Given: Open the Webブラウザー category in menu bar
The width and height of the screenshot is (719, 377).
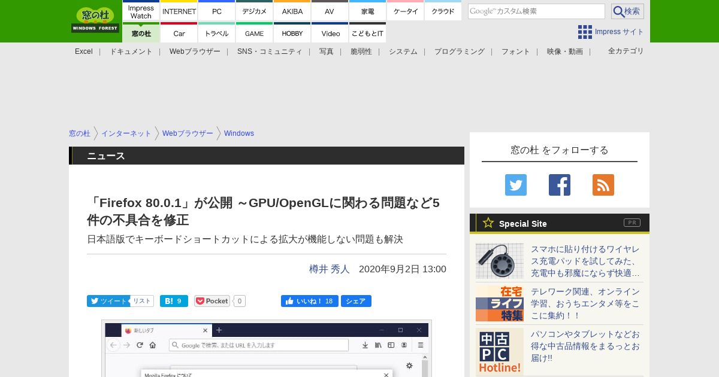Looking at the screenshot, I should (x=195, y=51).
